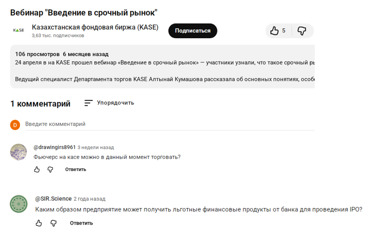Click @SIR.Science avatar thumbnail
The image size is (368, 232).
pyautogui.click(x=19, y=204)
